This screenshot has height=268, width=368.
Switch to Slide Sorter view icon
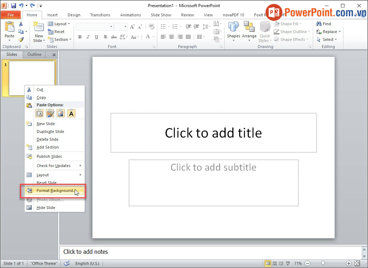pos(275,263)
